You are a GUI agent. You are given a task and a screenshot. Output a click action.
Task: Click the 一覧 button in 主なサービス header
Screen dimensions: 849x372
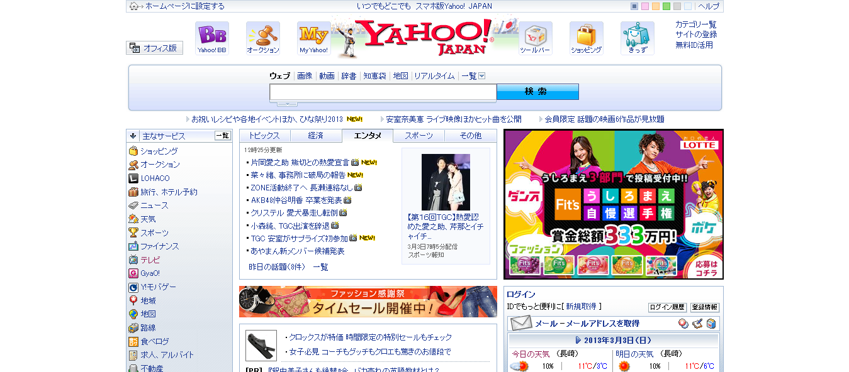click(x=223, y=136)
